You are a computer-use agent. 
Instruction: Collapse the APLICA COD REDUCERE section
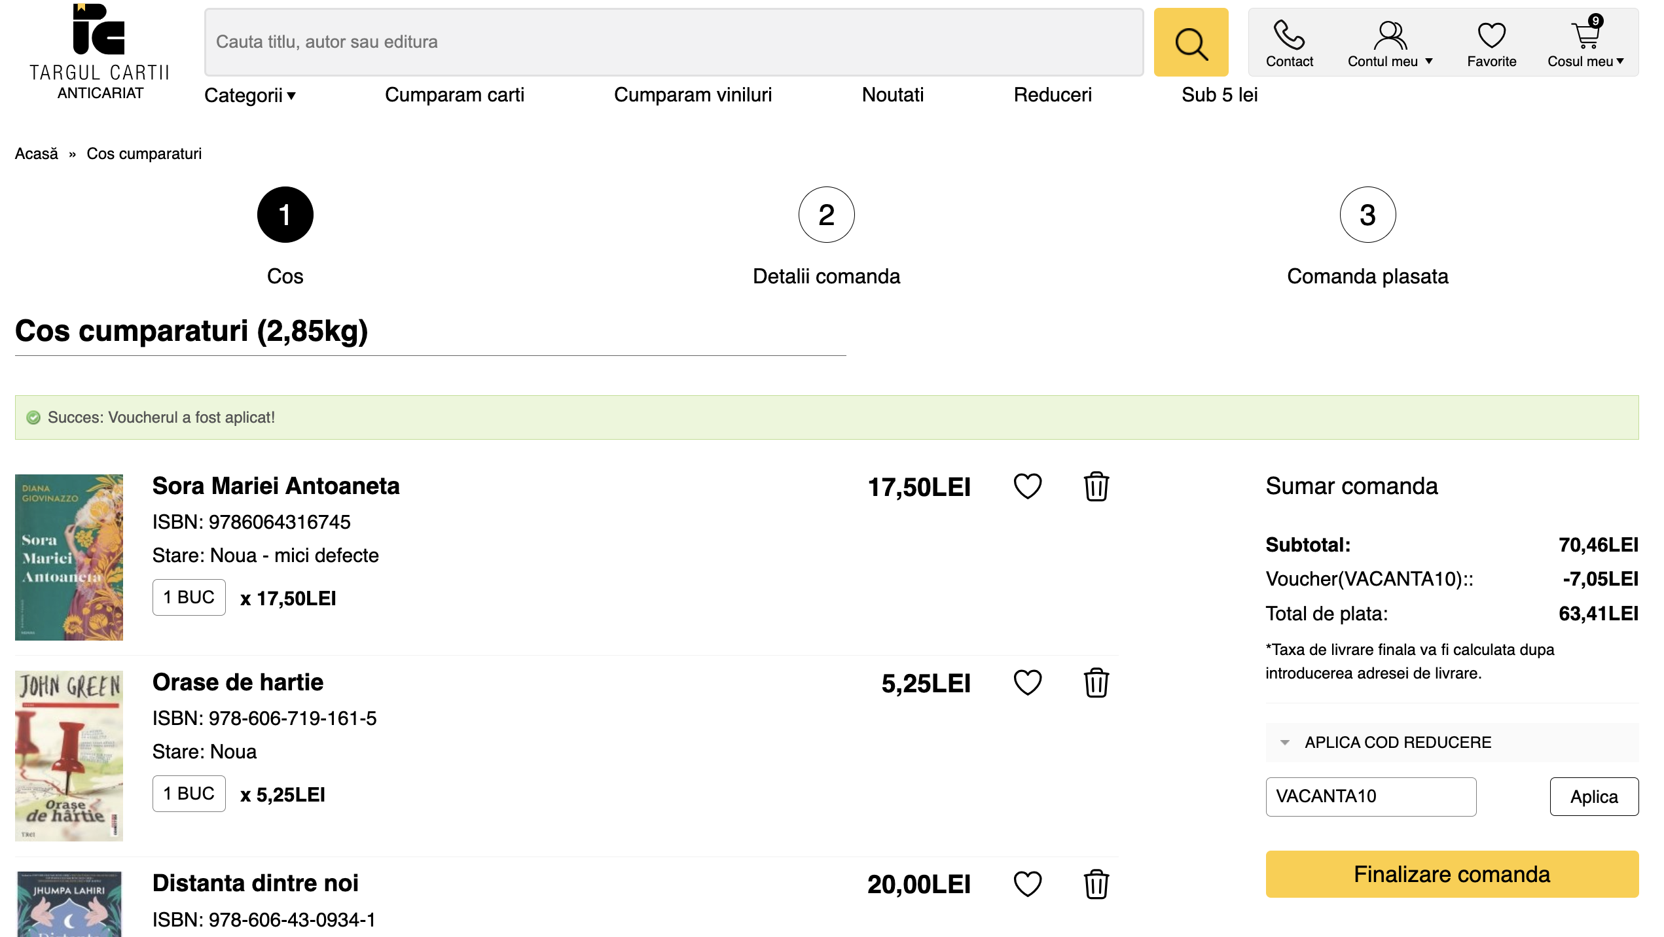coord(1397,743)
